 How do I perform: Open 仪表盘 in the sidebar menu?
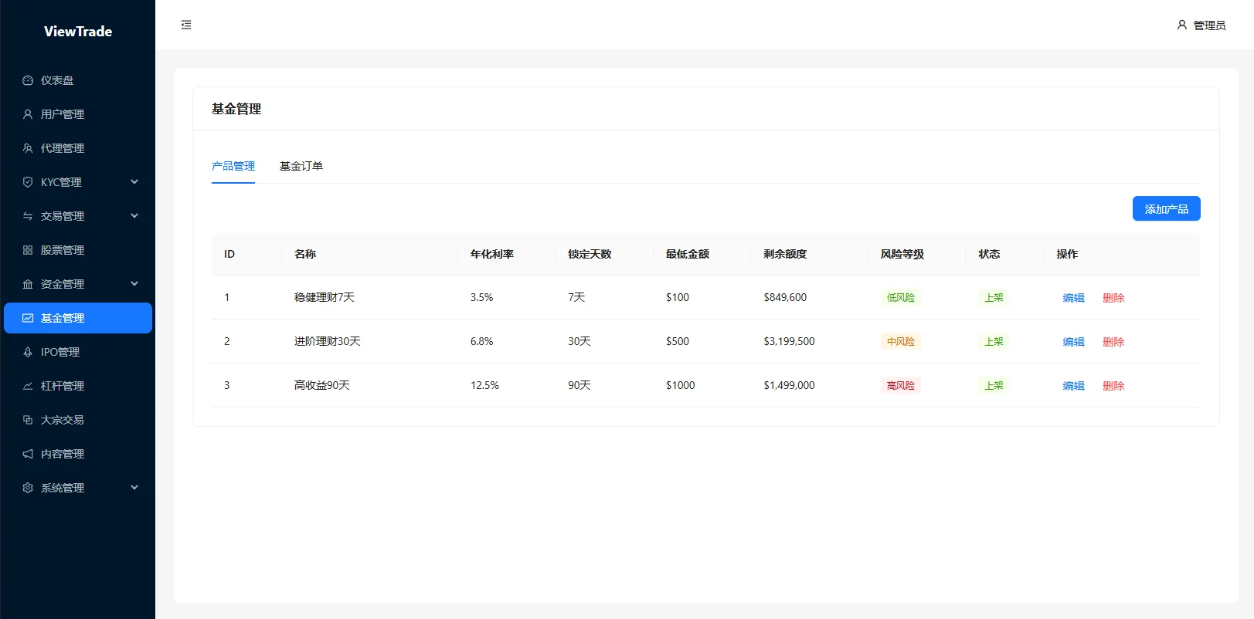point(78,80)
